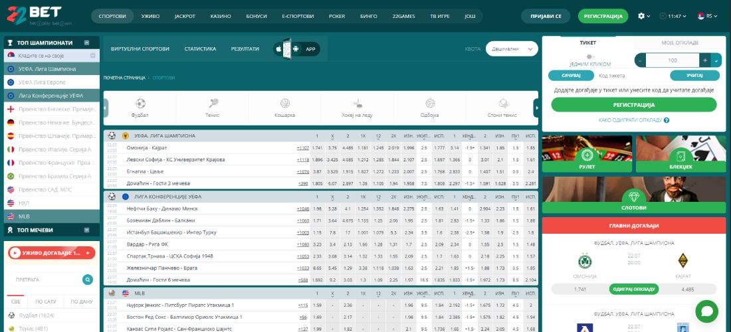Image resolution: width=731 pixels, height=332 pixels.
Task: Select MLB championship in sidebar
Action: pyautogui.click(x=52, y=216)
